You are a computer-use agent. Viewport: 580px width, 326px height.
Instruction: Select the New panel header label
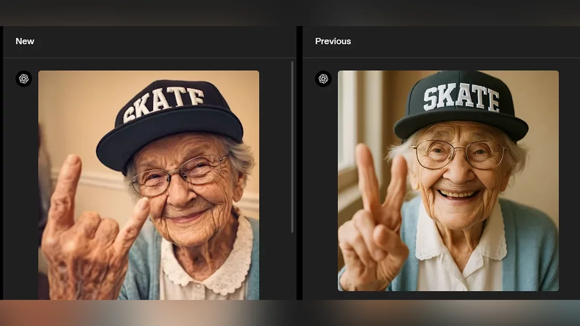tap(25, 42)
